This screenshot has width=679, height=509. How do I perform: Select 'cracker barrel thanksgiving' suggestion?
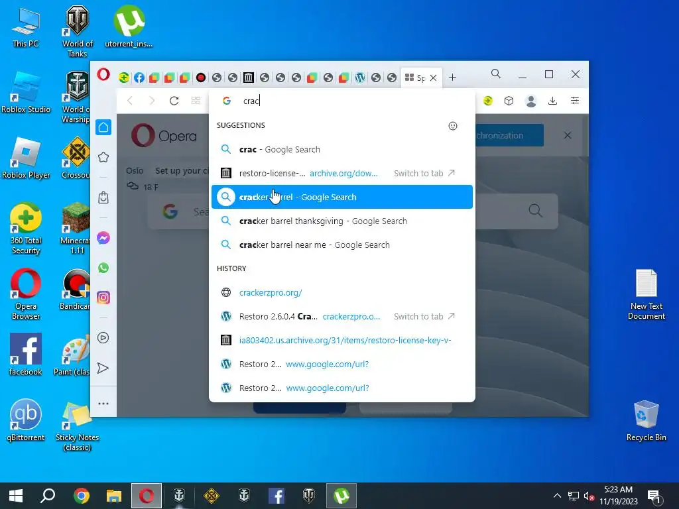341,221
